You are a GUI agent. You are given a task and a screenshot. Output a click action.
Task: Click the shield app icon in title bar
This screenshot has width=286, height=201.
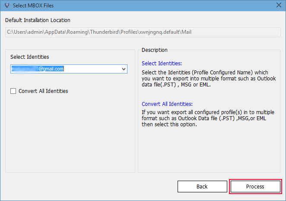[7, 6]
